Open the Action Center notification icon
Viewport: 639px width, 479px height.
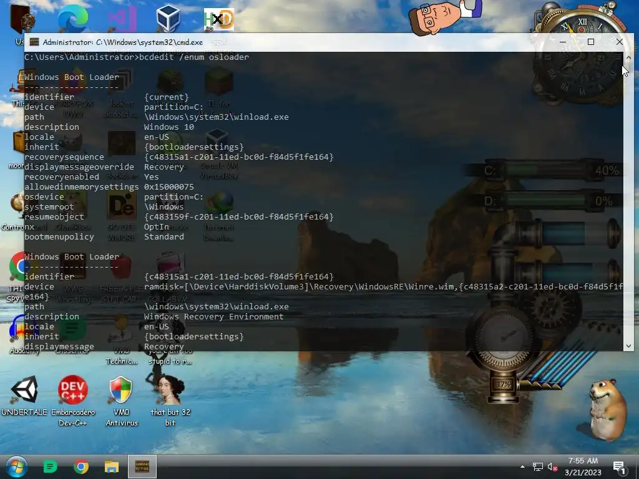pos(620,467)
